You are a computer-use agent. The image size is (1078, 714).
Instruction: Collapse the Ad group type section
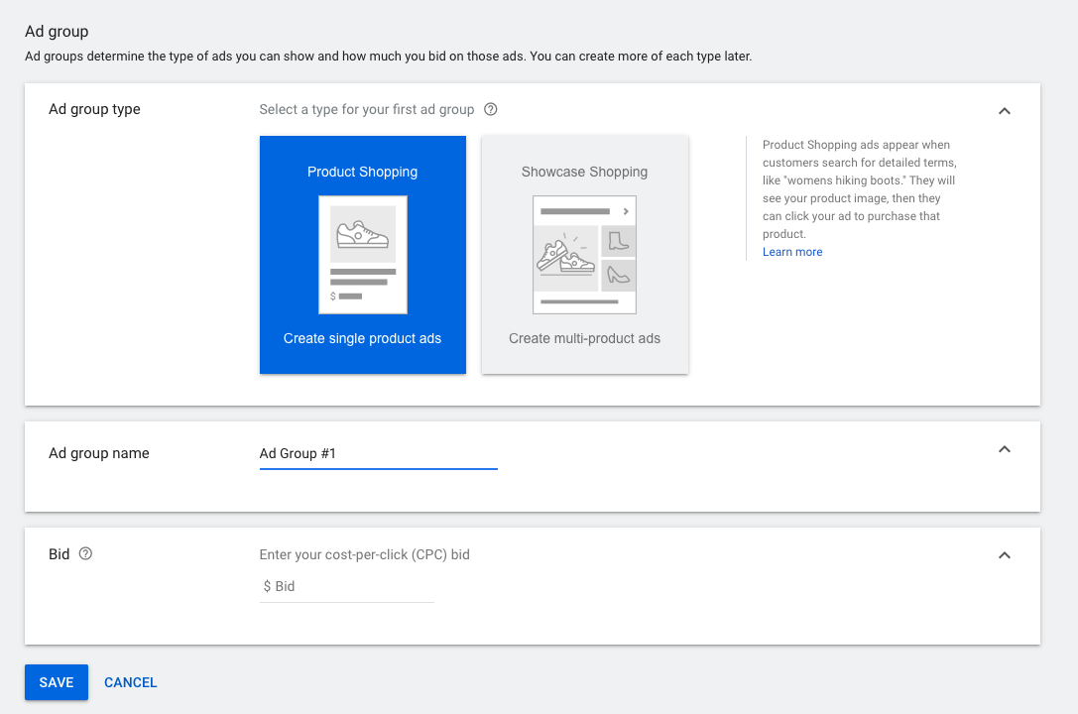(x=1005, y=111)
